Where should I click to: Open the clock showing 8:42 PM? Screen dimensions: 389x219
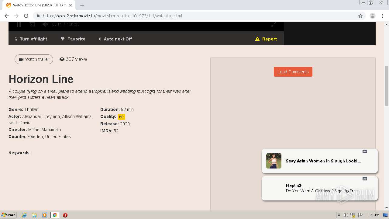[373, 215]
